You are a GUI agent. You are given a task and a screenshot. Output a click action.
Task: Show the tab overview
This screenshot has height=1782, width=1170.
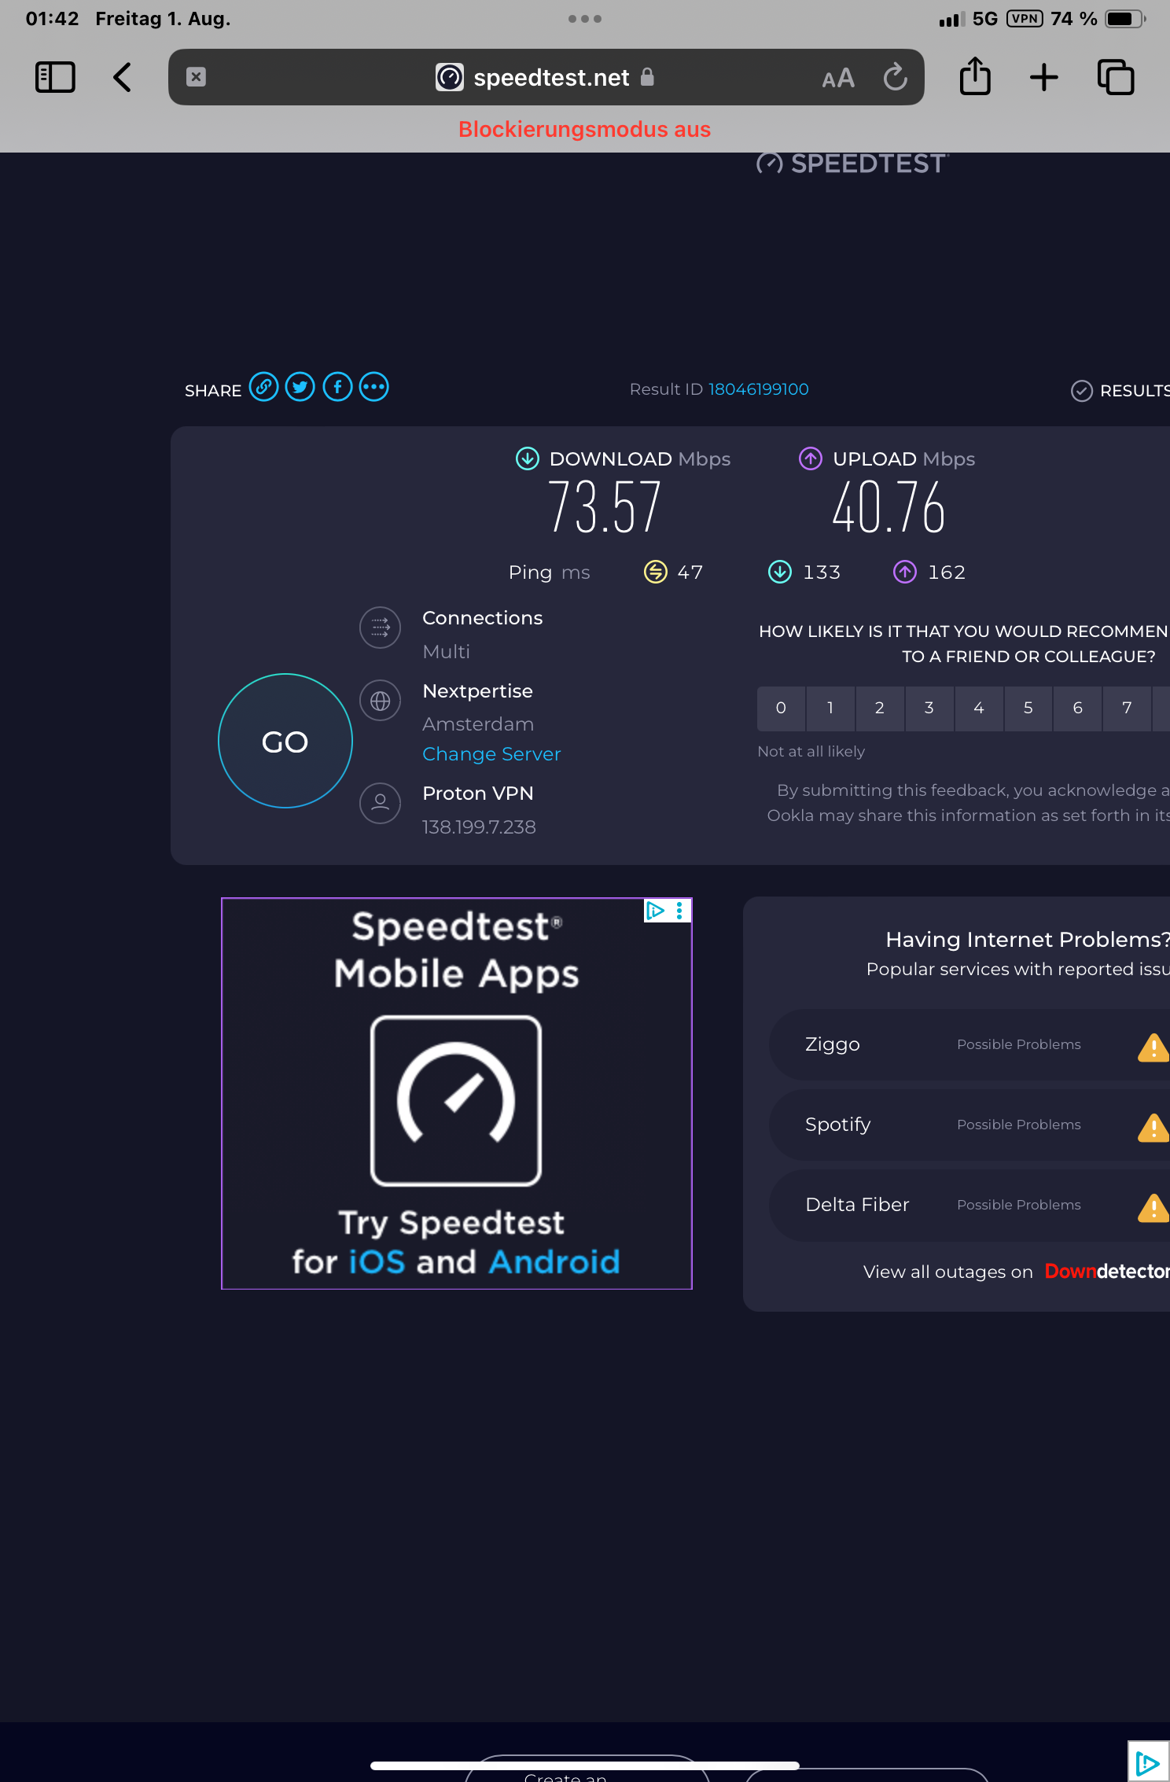(1116, 77)
